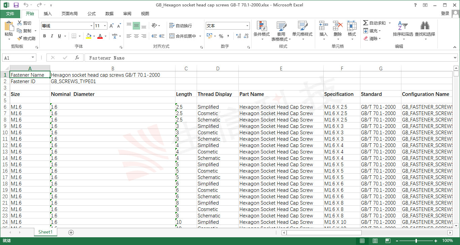This screenshot has height=245, width=460.
Task: Redo the last undone action
Action: click(39, 5)
